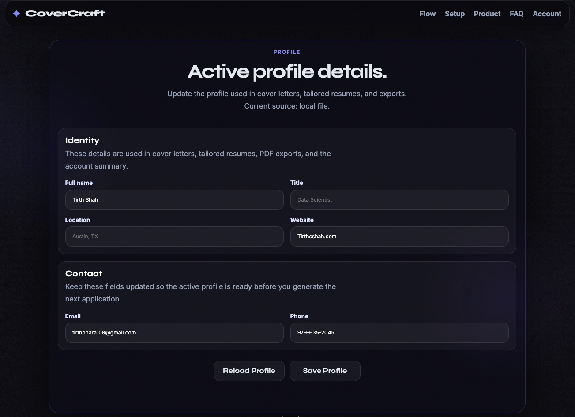Image resolution: width=575 pixels, height=417 pixels.
Task: Click the Phone field showing 979-635-2045
Action: (x=399, y=333)
